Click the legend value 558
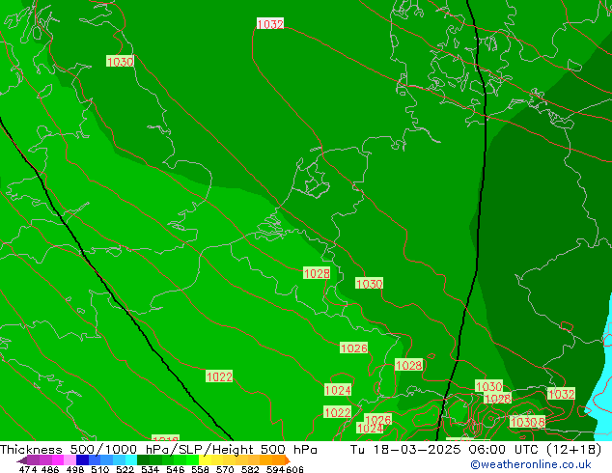Screen dimensions: 612x473 200,469
